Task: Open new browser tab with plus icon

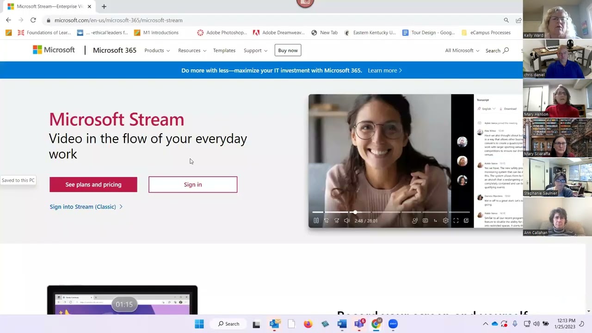Action: [x=104, y=6]
